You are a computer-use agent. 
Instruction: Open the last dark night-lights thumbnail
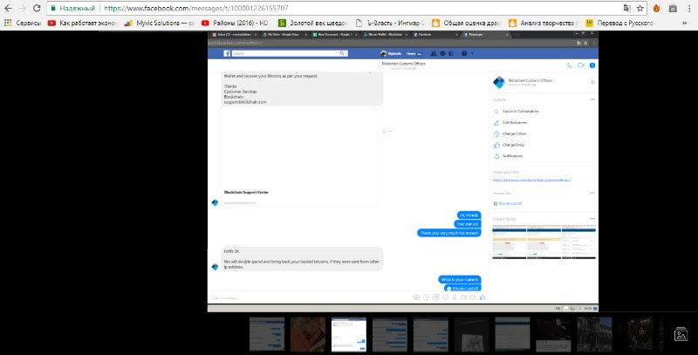[635, 334]
